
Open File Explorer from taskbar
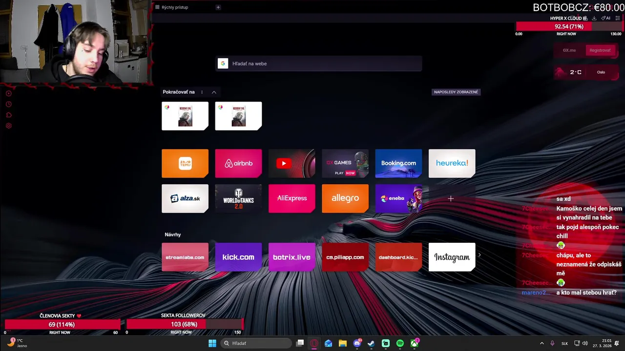[x=343, y=343]
